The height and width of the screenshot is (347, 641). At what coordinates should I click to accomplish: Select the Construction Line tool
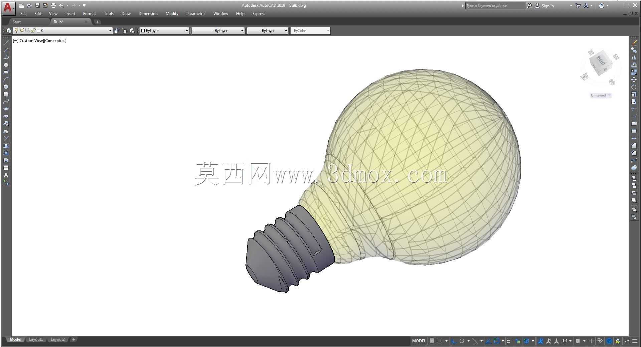[6, 50]
